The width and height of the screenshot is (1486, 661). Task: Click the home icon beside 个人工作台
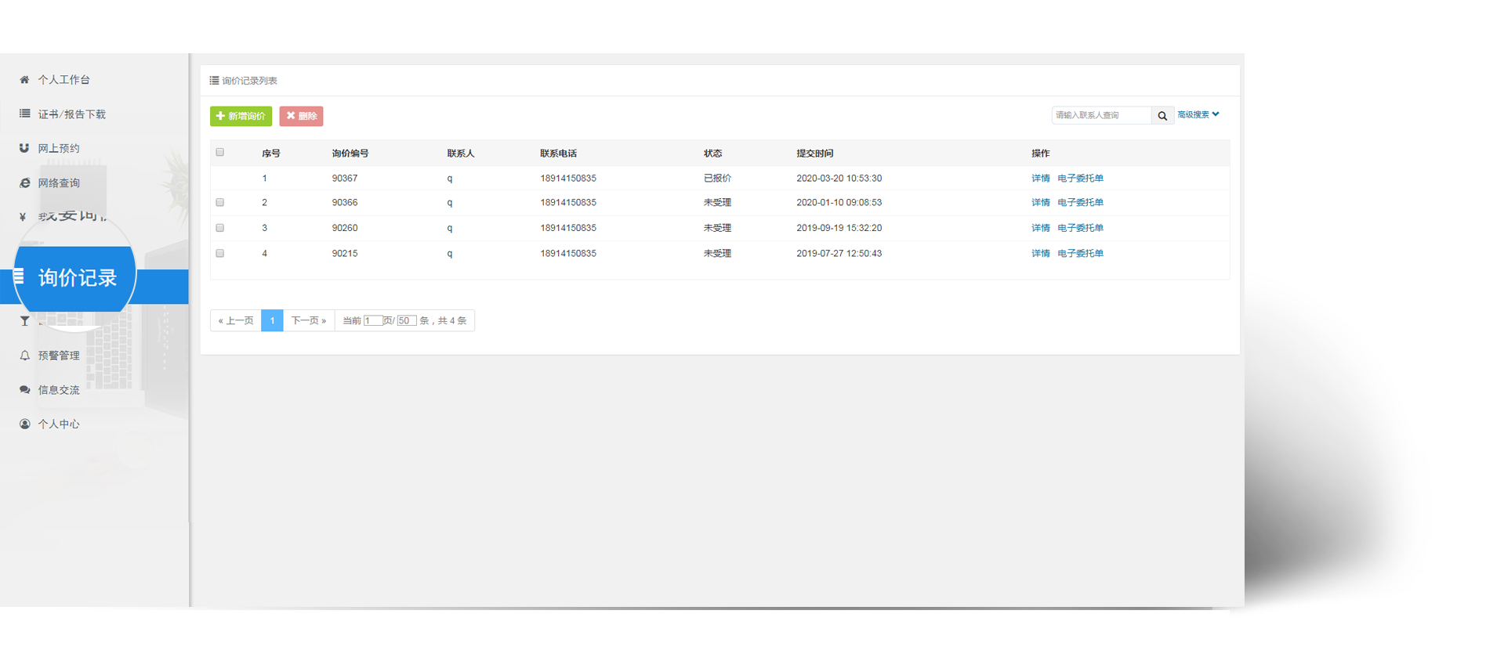coord(24,80)
